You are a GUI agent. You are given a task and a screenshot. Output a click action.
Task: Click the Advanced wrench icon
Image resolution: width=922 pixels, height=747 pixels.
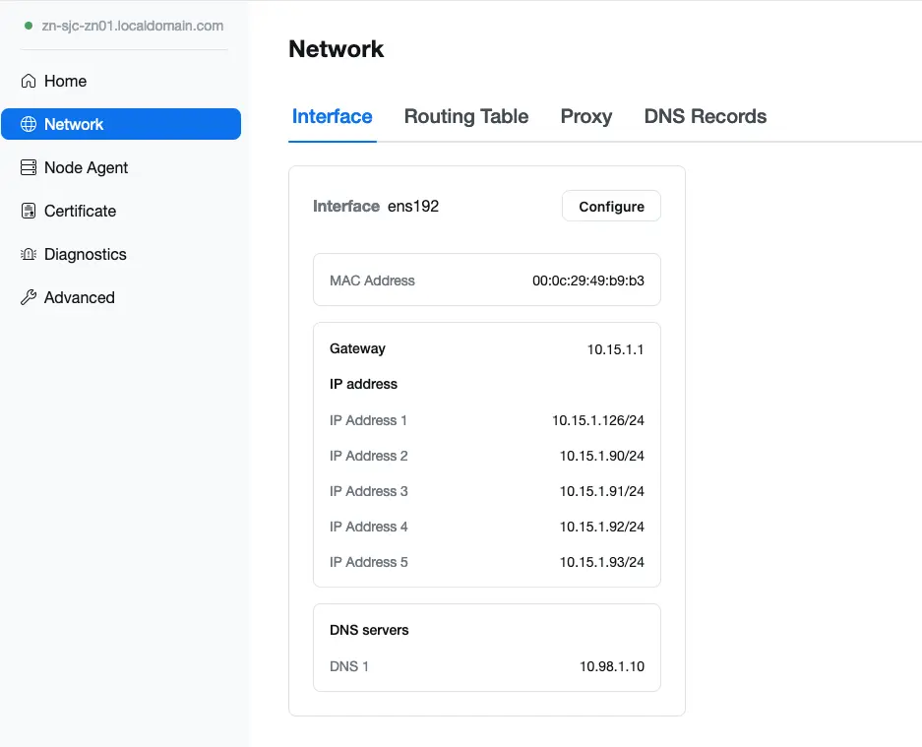[29, 297]
